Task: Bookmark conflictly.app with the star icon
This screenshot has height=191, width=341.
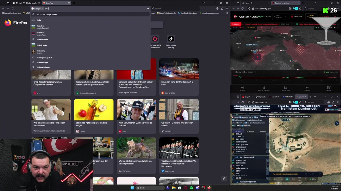Action: (301, 8)
